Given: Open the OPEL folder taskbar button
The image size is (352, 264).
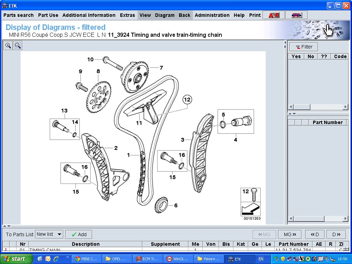Looking at the screenshot, I should (117, 259).
